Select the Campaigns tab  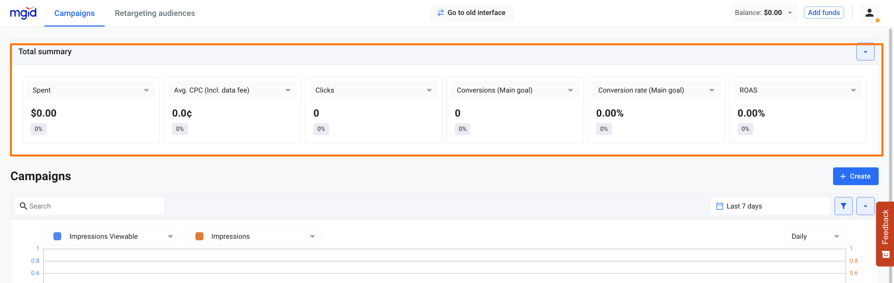click(74, 13)
